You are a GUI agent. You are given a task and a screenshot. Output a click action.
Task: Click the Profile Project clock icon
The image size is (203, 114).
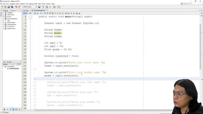pyautogui.click(x=59, y=7)
